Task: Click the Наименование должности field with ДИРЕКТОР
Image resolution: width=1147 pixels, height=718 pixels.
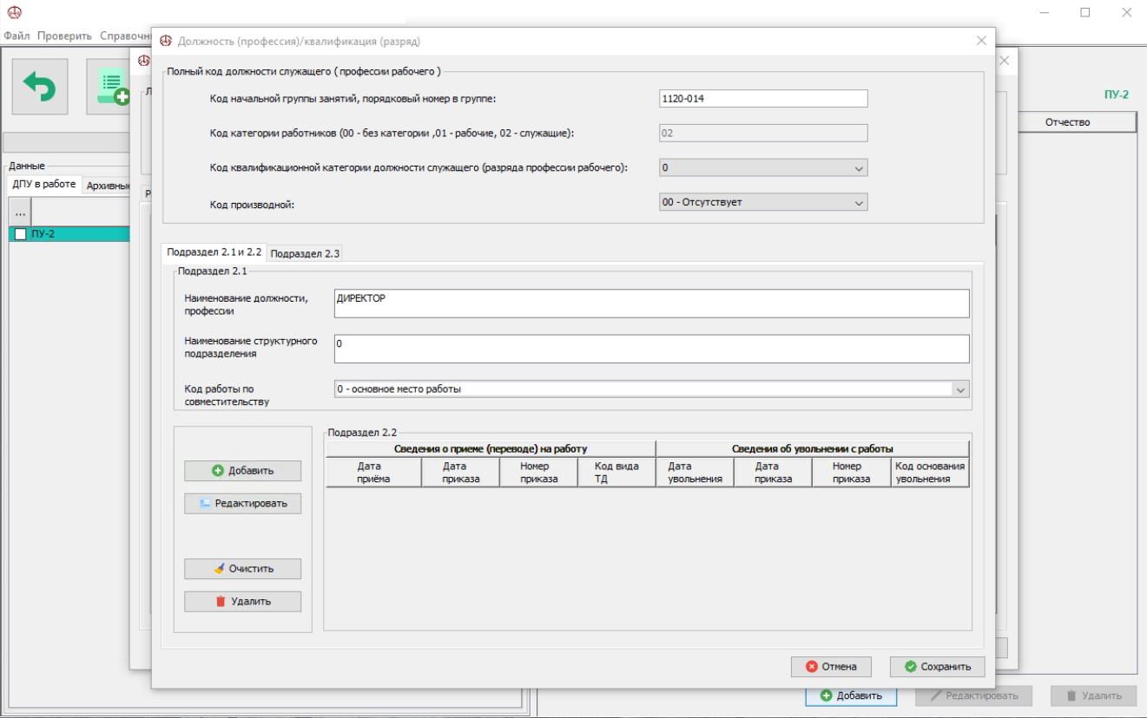Action: click(x=650, y=304)
